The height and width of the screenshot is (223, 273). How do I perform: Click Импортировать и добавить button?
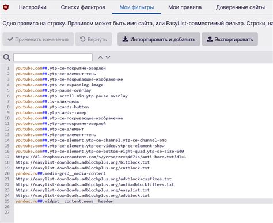tap(159, 39)
